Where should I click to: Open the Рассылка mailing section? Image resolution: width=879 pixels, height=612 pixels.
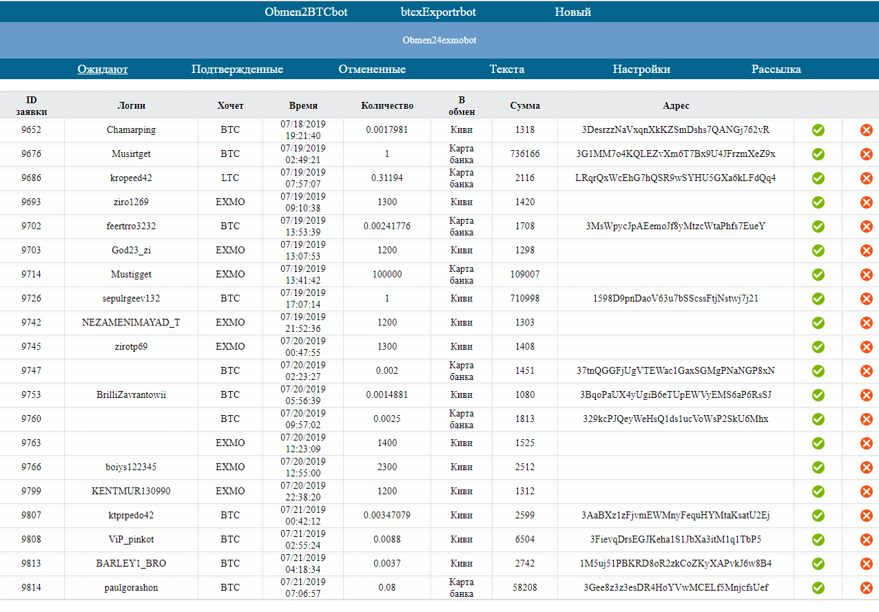tap(776, 70)
